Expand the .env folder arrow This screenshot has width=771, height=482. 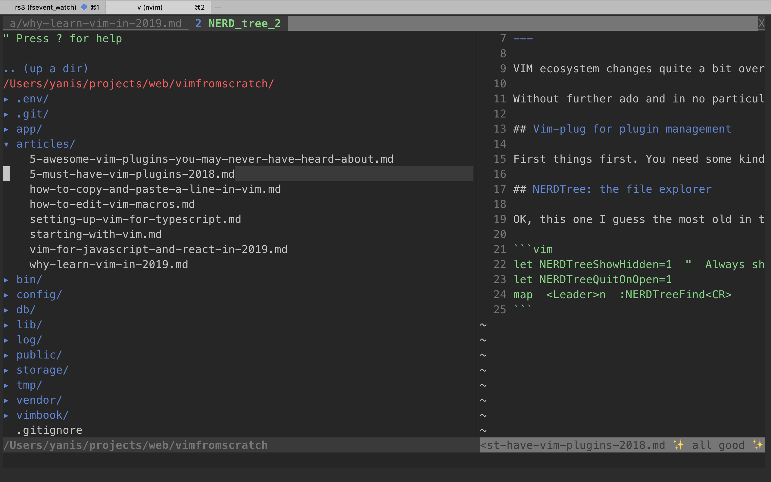click(x=6, y=99)
